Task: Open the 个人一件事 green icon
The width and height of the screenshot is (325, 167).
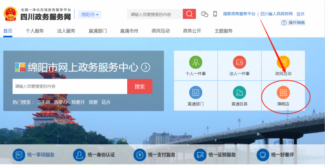Action: tap(195, 62)
